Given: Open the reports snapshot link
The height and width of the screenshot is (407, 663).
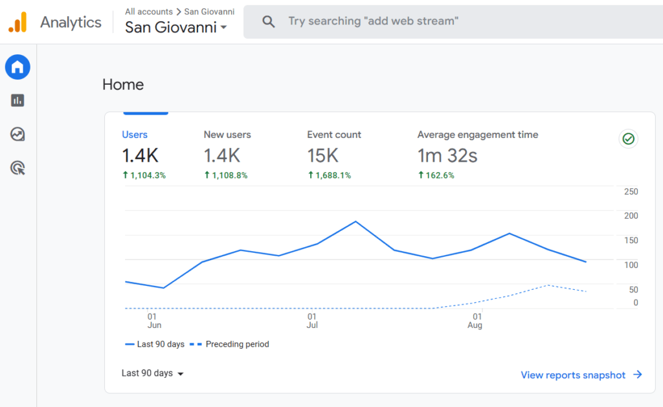Looking at the screenshot, I should coord(573,375).
